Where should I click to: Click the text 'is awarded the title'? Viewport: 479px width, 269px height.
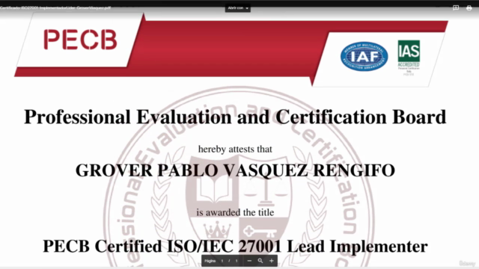(235, 212)
